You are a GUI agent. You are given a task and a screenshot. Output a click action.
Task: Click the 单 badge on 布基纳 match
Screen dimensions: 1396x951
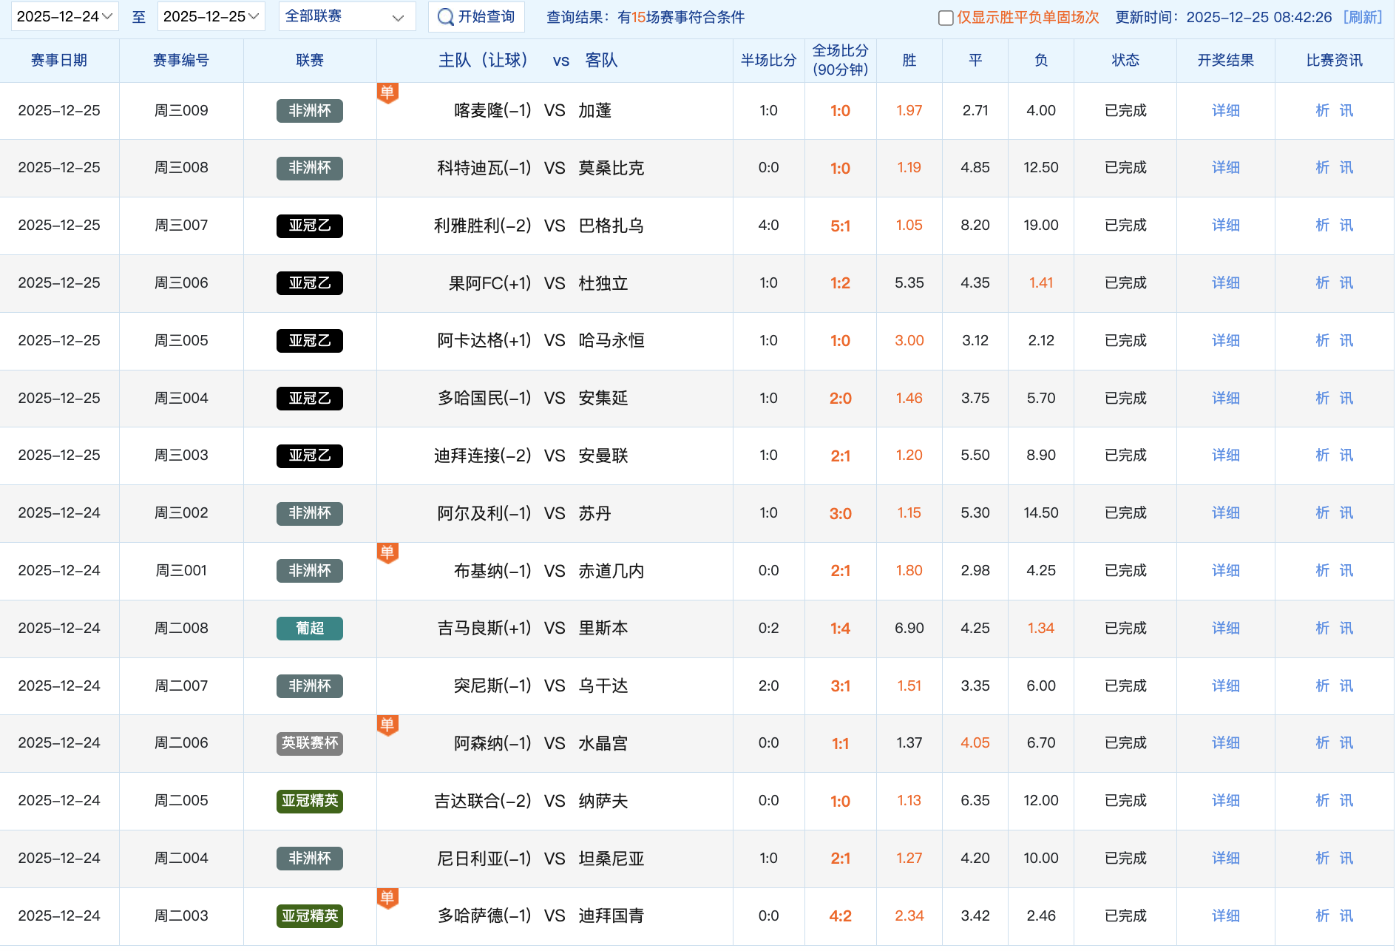(x=387, y=553)
